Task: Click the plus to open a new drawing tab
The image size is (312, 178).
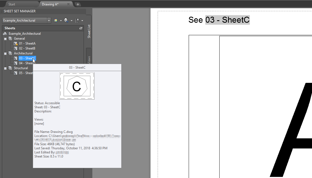Action: (78, 4)
